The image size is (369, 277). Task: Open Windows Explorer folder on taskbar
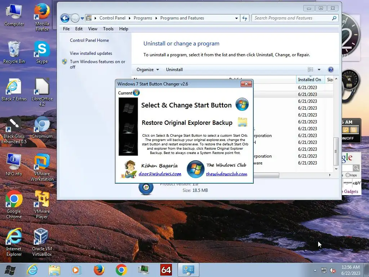point(54,270)
